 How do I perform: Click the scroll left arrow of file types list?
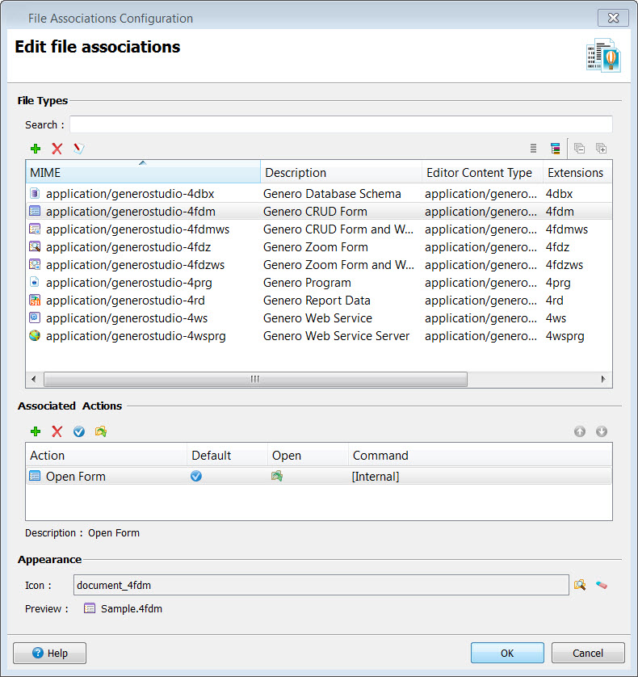34,379
